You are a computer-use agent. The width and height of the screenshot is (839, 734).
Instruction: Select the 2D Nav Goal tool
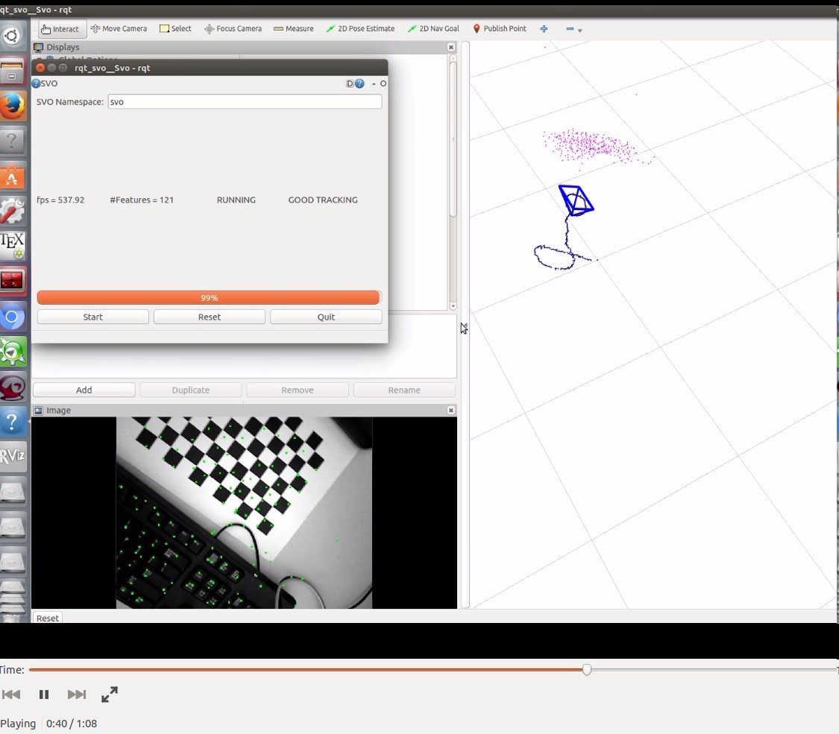(x=433, y=29)
